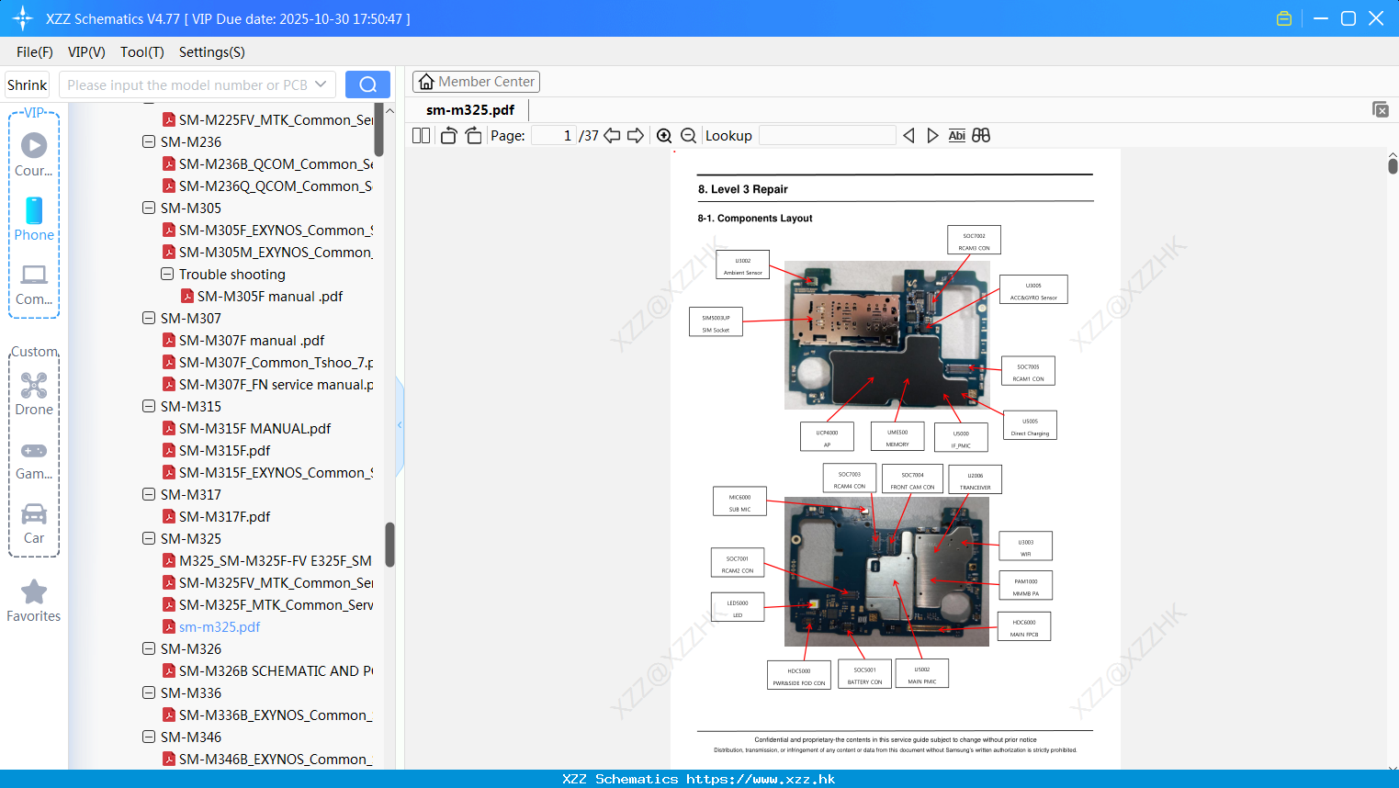The image size is (1399, 788).
Task: Open SM-M346B_EXYNOS_Common file
Action: [x=268, y=760]
